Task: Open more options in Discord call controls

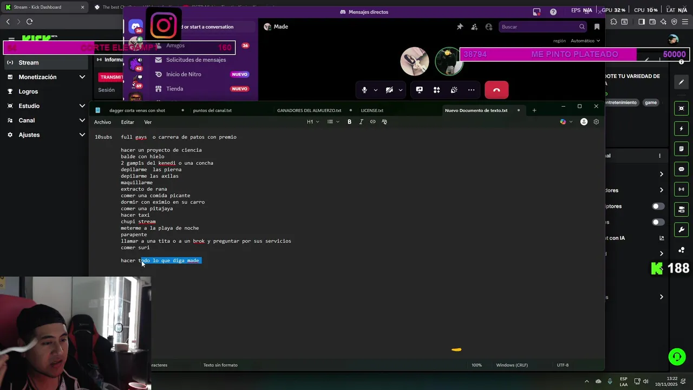Action: pyautogui.click(x=471, y=90)
